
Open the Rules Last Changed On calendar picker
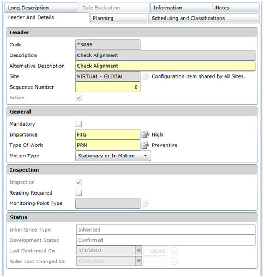pyautogui.click(x=139, y=261)
